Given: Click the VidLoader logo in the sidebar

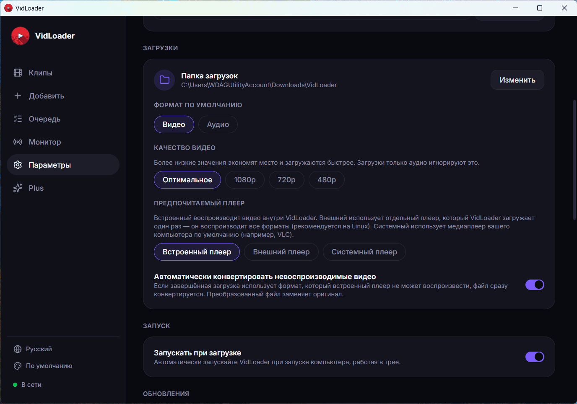Looking at the screenshot, I should click(x=20, y=36).
